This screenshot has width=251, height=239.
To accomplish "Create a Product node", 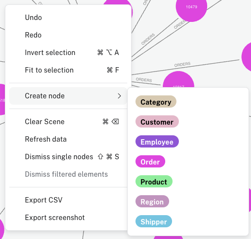I will (x=154, y=182).
